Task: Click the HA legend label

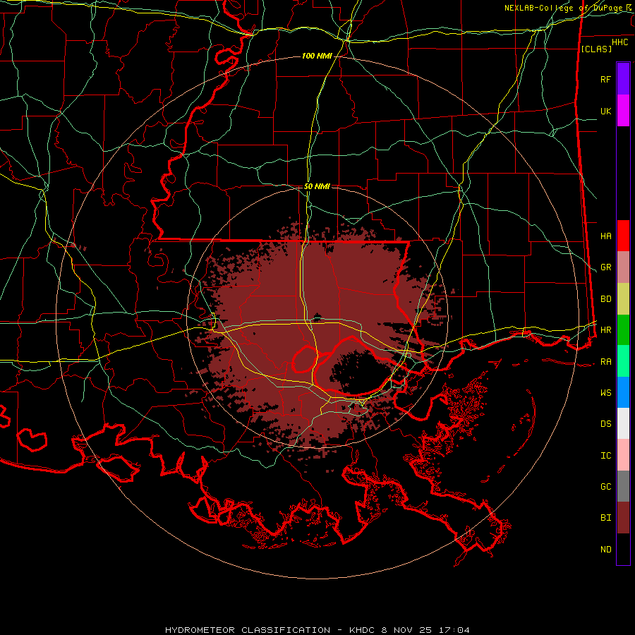Action: pyautogui.click(x=605, y=236)
